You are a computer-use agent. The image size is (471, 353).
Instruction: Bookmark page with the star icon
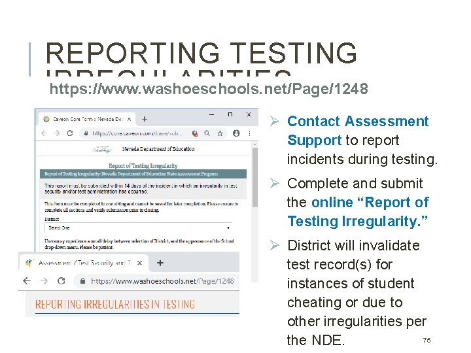[220, 133]
